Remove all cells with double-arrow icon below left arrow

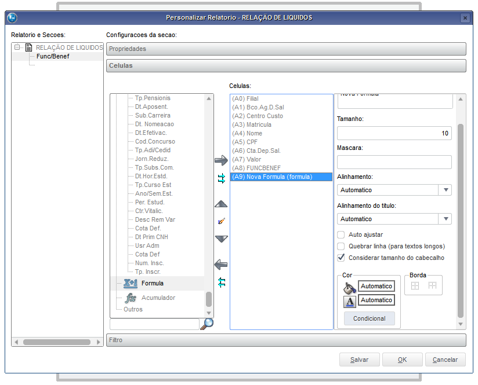[222, 283]
